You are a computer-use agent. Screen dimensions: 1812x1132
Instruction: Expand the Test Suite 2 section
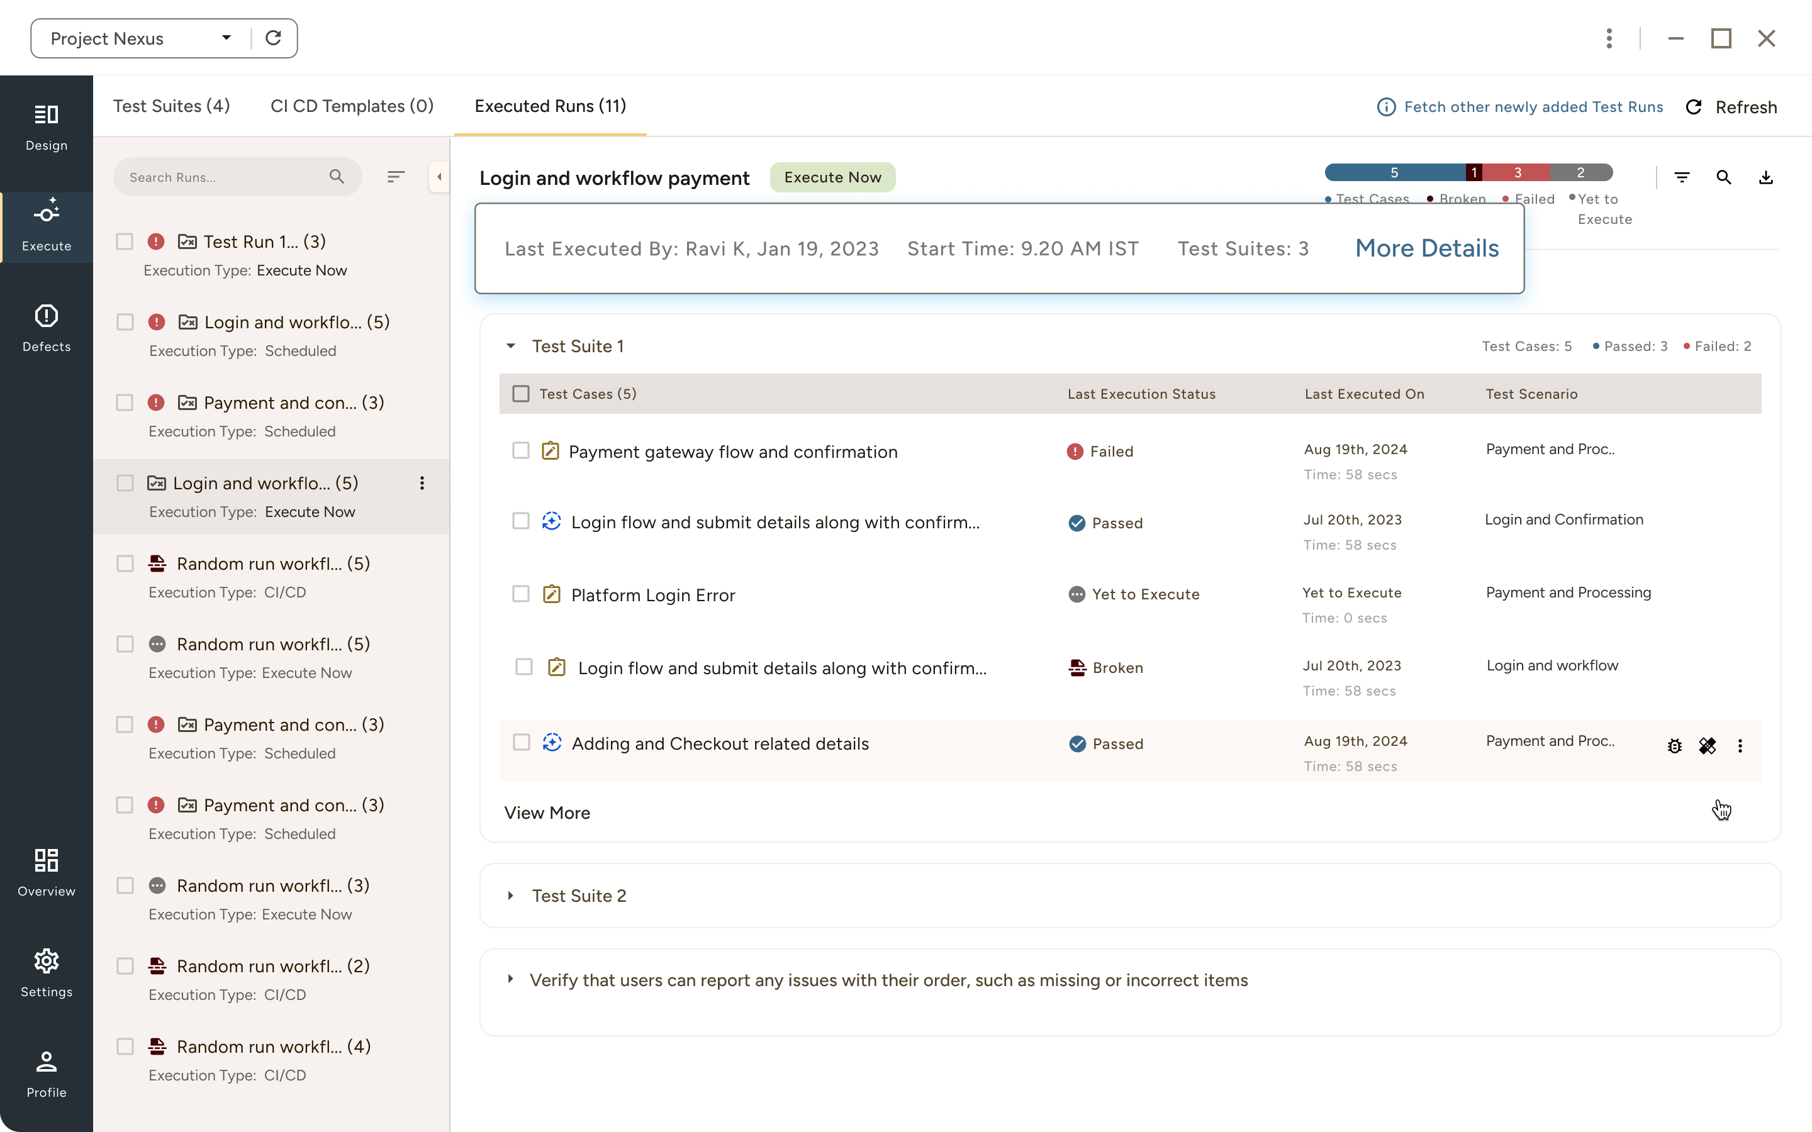512,896
